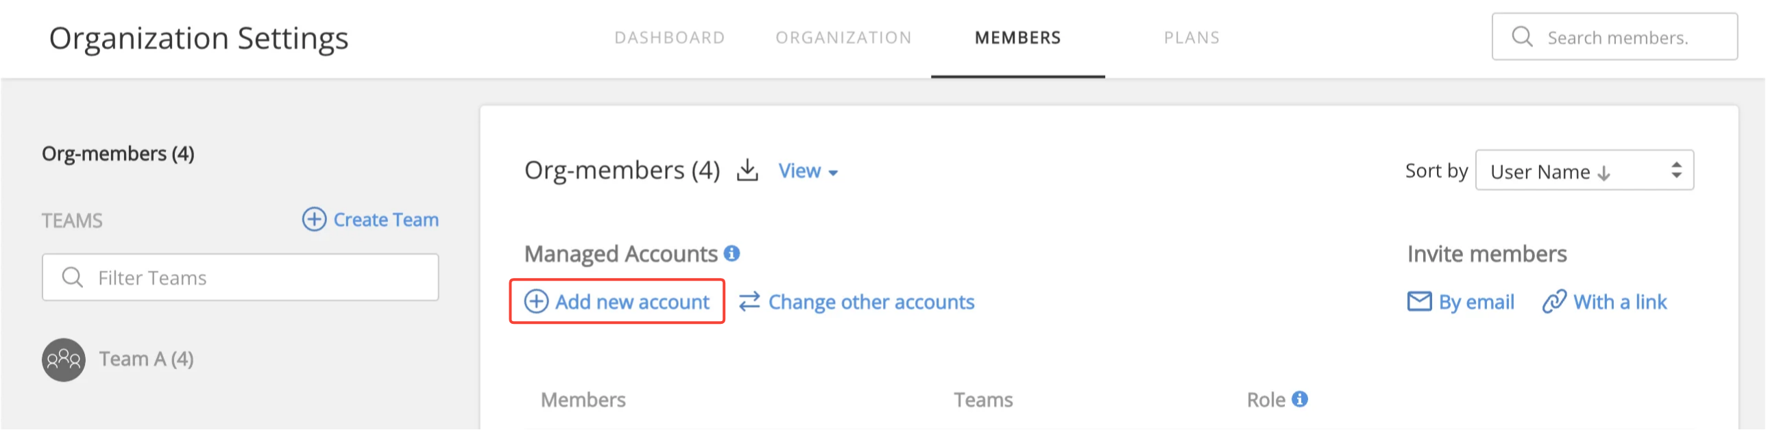Download the Org-members list via download icon

pos(747,170)
